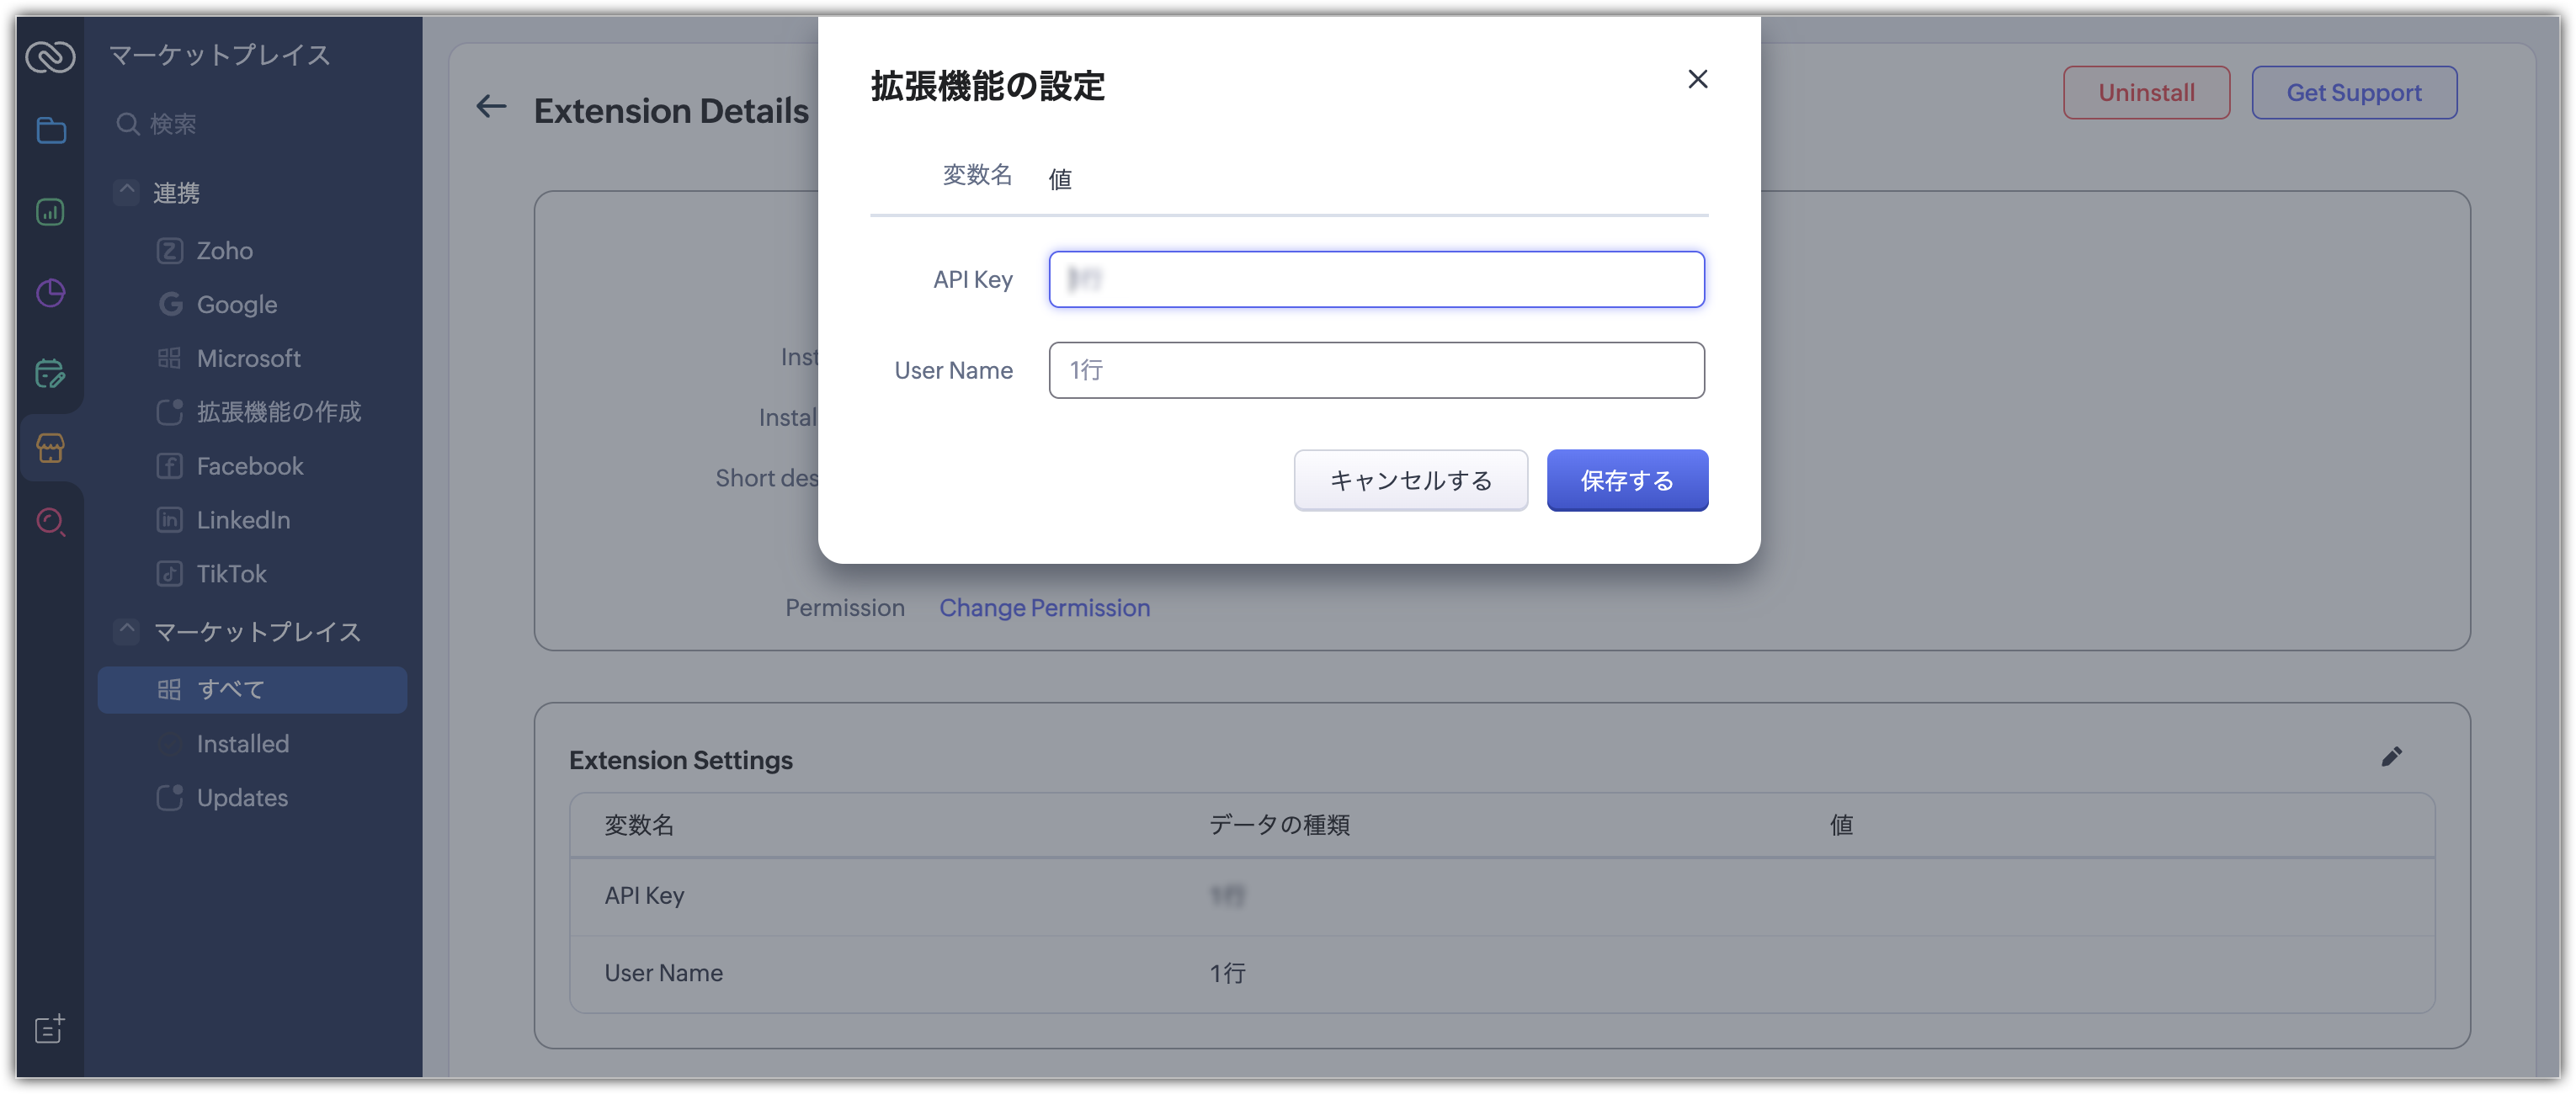
Task: Close the 拡張機能の設定 dialog with X
Action: point(1697,79)
